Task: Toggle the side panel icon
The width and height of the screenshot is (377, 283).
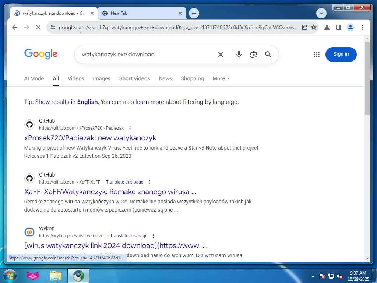Action: (x=339, y=27)
